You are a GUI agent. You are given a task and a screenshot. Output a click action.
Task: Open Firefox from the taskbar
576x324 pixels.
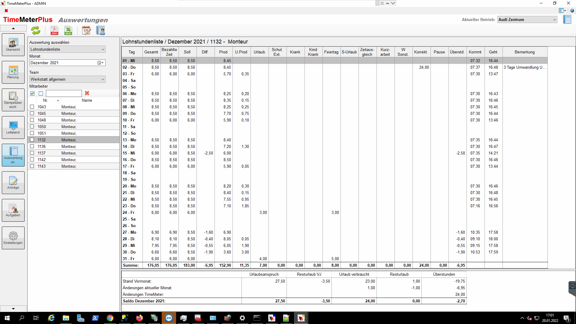tap(139, 318)
